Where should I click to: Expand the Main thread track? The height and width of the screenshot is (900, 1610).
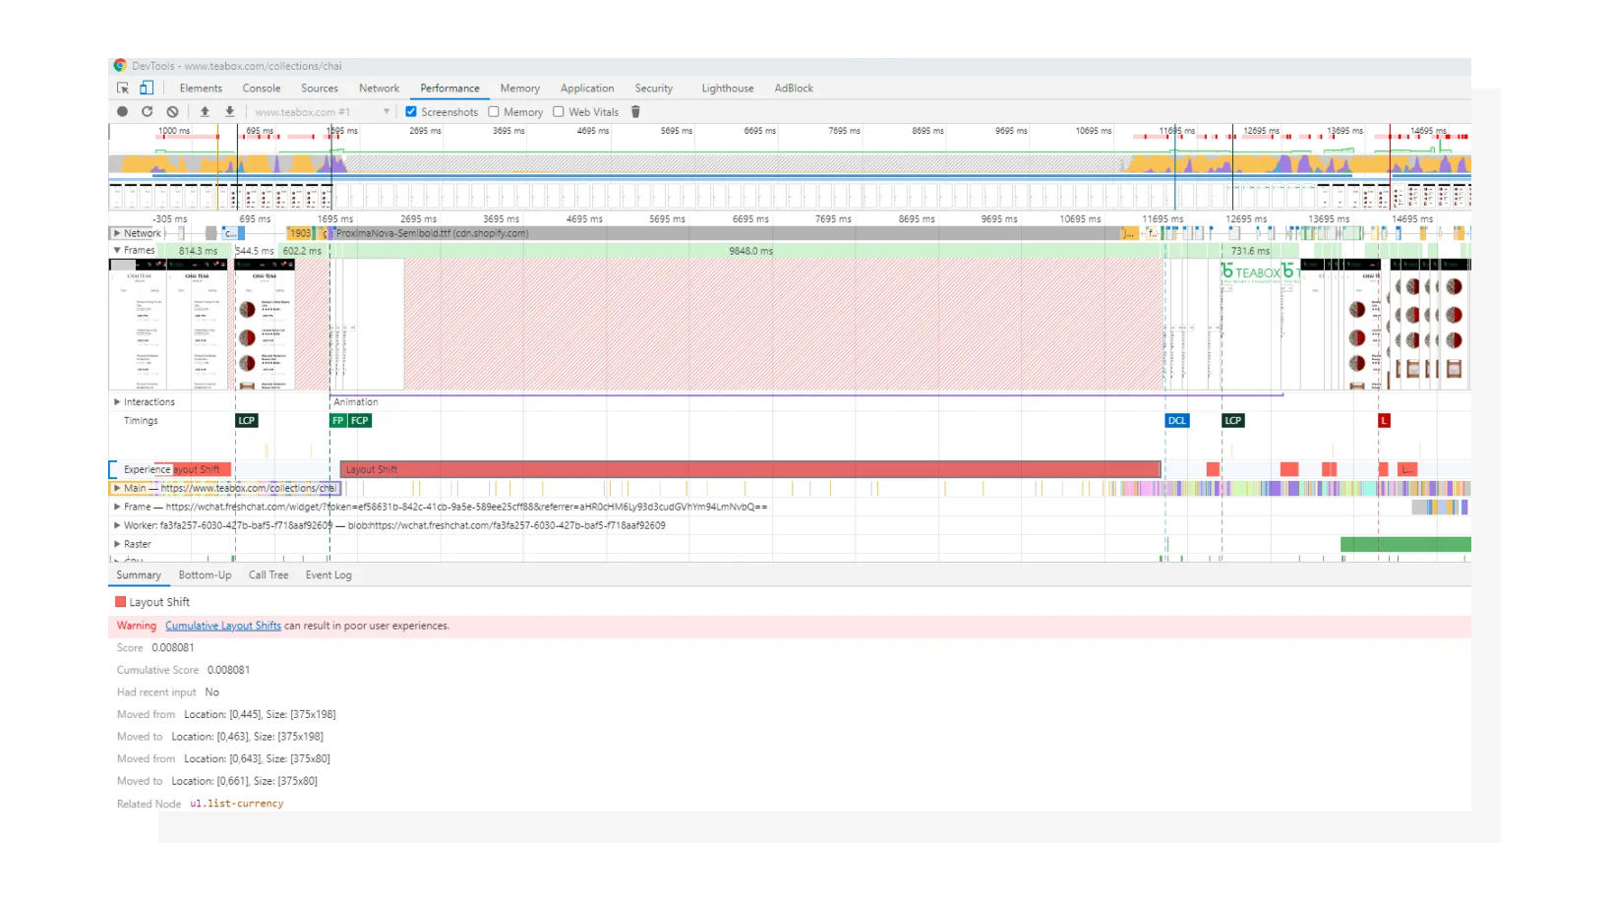[x=118, y=488]
